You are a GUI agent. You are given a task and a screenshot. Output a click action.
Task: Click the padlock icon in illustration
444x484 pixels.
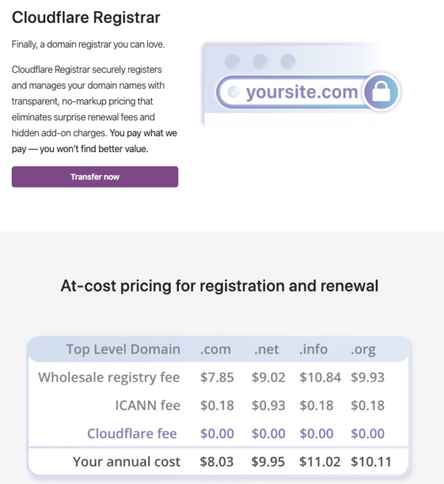coord(381,92)
